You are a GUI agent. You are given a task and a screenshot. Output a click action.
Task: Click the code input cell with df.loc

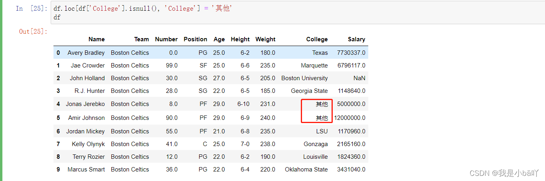[x=298, y=13]
